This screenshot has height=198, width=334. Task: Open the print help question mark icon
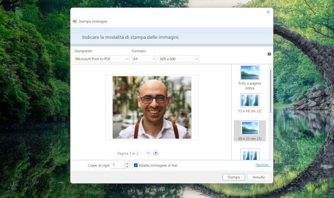(269, 54)
